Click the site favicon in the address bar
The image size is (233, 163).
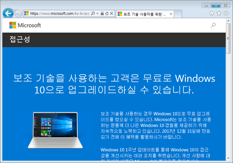[26, 13]
